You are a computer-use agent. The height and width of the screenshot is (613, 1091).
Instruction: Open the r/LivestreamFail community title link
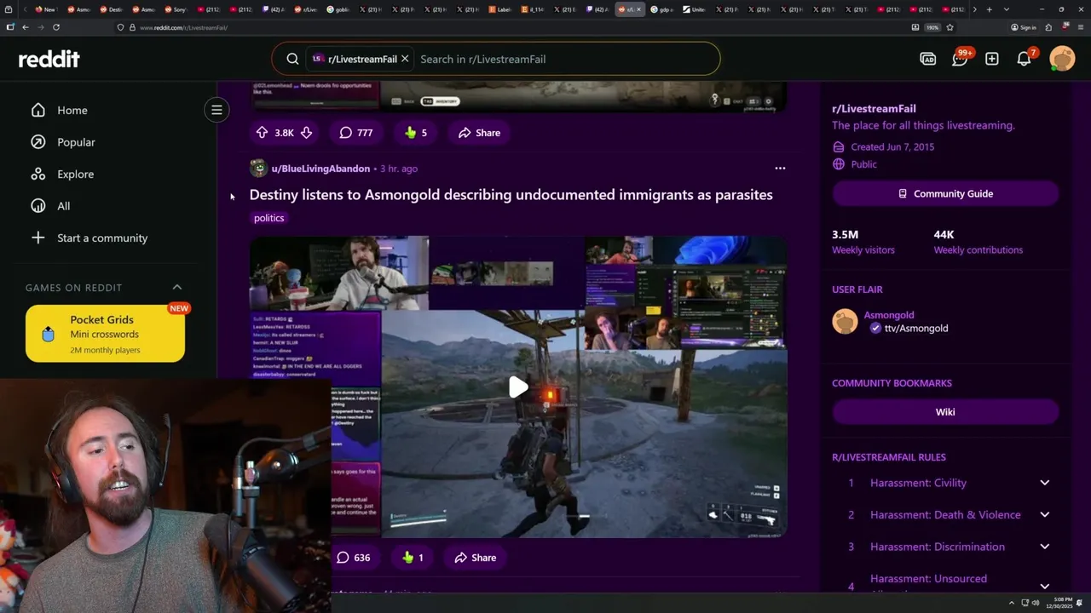pos(874,108)
